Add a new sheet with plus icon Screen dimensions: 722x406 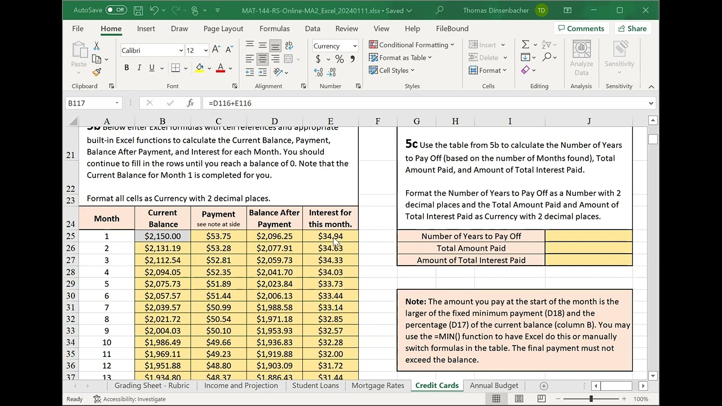544,386
